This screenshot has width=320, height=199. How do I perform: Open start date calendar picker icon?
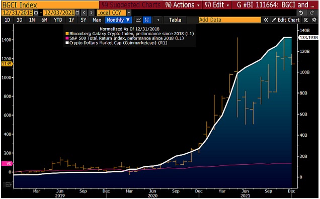(36, 13)
